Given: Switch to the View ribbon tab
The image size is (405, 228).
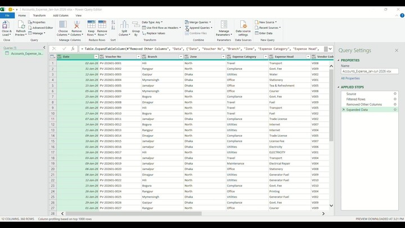Looking at the screenshot, I should pos(79,16).
